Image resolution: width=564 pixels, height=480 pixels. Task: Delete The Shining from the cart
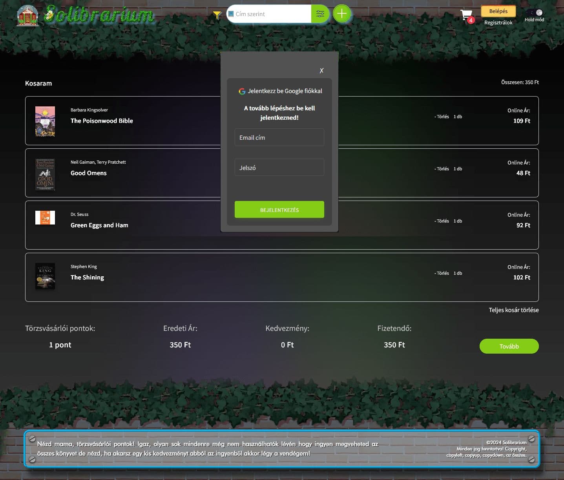[442, 273]
